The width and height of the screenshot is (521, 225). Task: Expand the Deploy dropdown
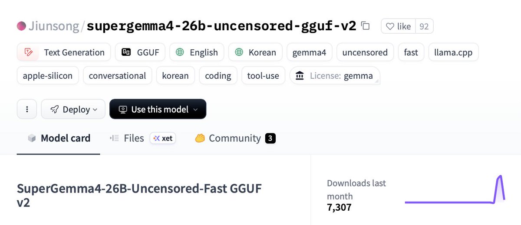(73, 109)
